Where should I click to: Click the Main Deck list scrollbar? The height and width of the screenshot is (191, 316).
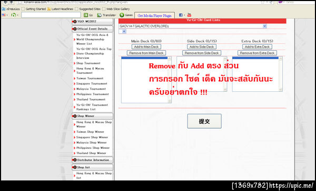coord(169,80)
